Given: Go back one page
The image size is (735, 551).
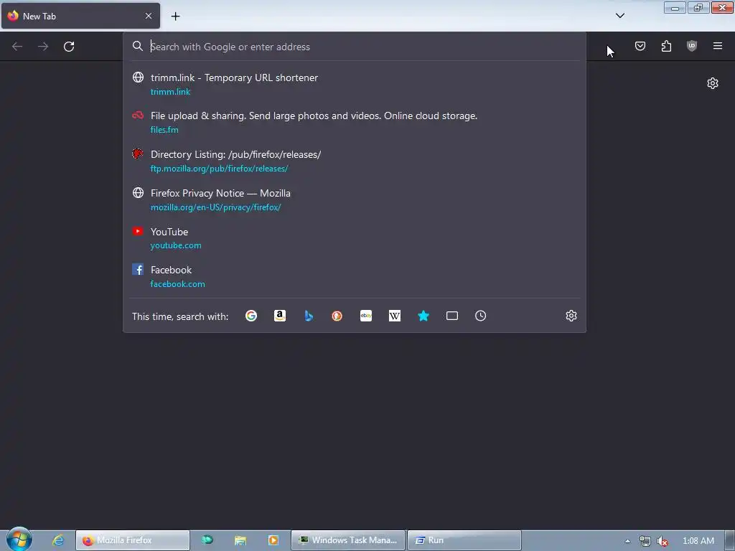Looking at the screenshot, I should (17, 47).
